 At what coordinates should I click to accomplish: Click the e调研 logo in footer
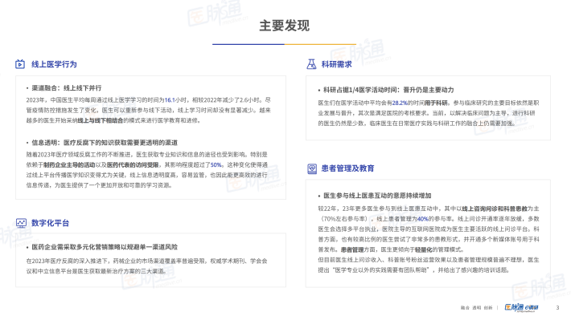532,308
